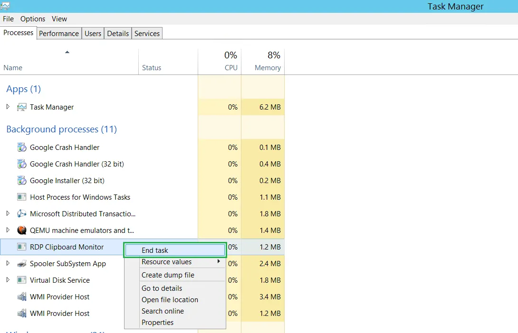Choose End task from context menu

[x=175, y=250]
